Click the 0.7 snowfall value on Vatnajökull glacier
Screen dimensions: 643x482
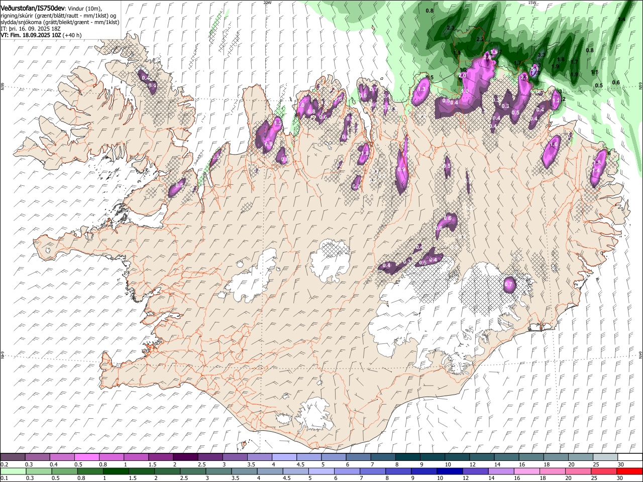[508, 285]
